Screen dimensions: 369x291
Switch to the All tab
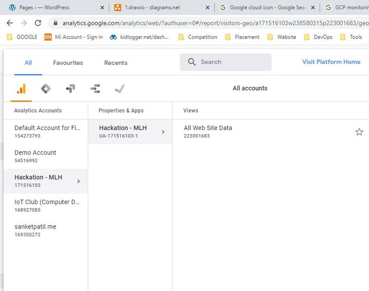pyautogui.click(x=28, y=63)
